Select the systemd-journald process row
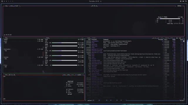 click(135, 62)
